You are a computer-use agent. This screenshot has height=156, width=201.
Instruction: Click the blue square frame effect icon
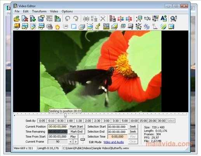pos(74,27)
